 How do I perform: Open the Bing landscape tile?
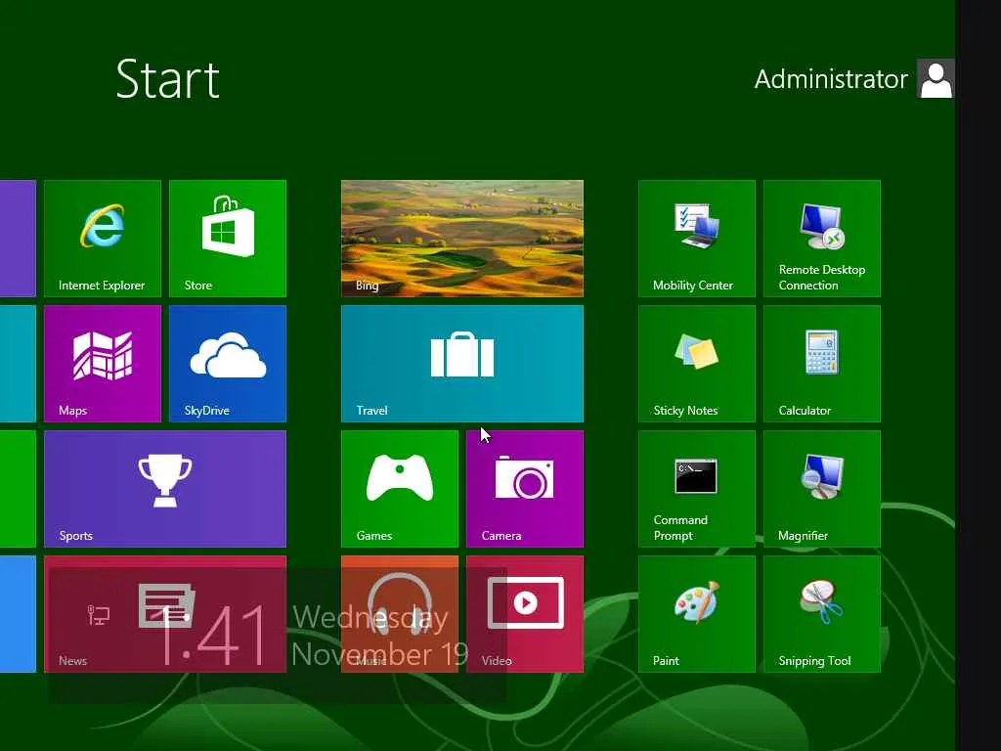462,239
